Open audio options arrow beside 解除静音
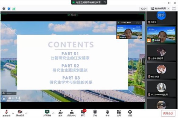Viewport: 178px width, 118px height. click(13, 113)
